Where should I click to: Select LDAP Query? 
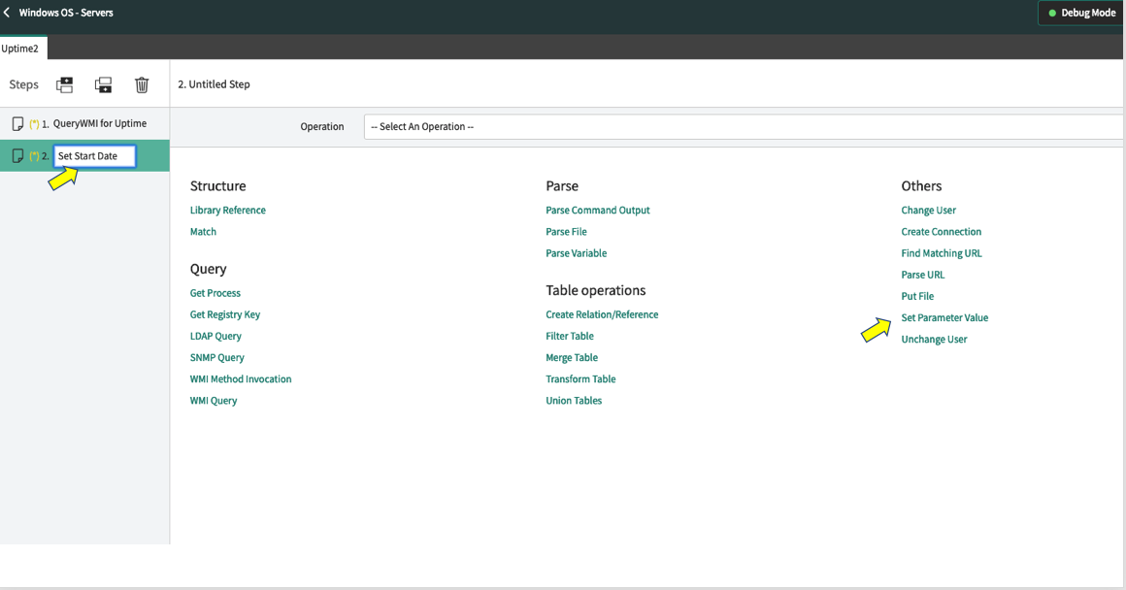(x=215, y=336)
